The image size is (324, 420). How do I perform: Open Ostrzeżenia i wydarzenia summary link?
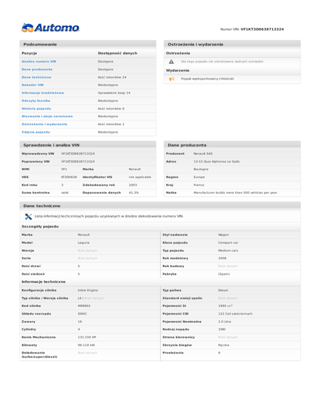click(x=44, y=124)
